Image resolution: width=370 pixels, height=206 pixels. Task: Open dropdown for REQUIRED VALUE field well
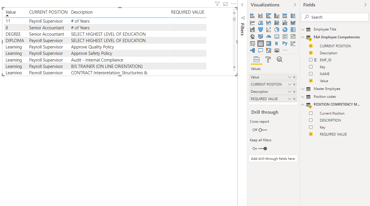[x=289, y=99]
